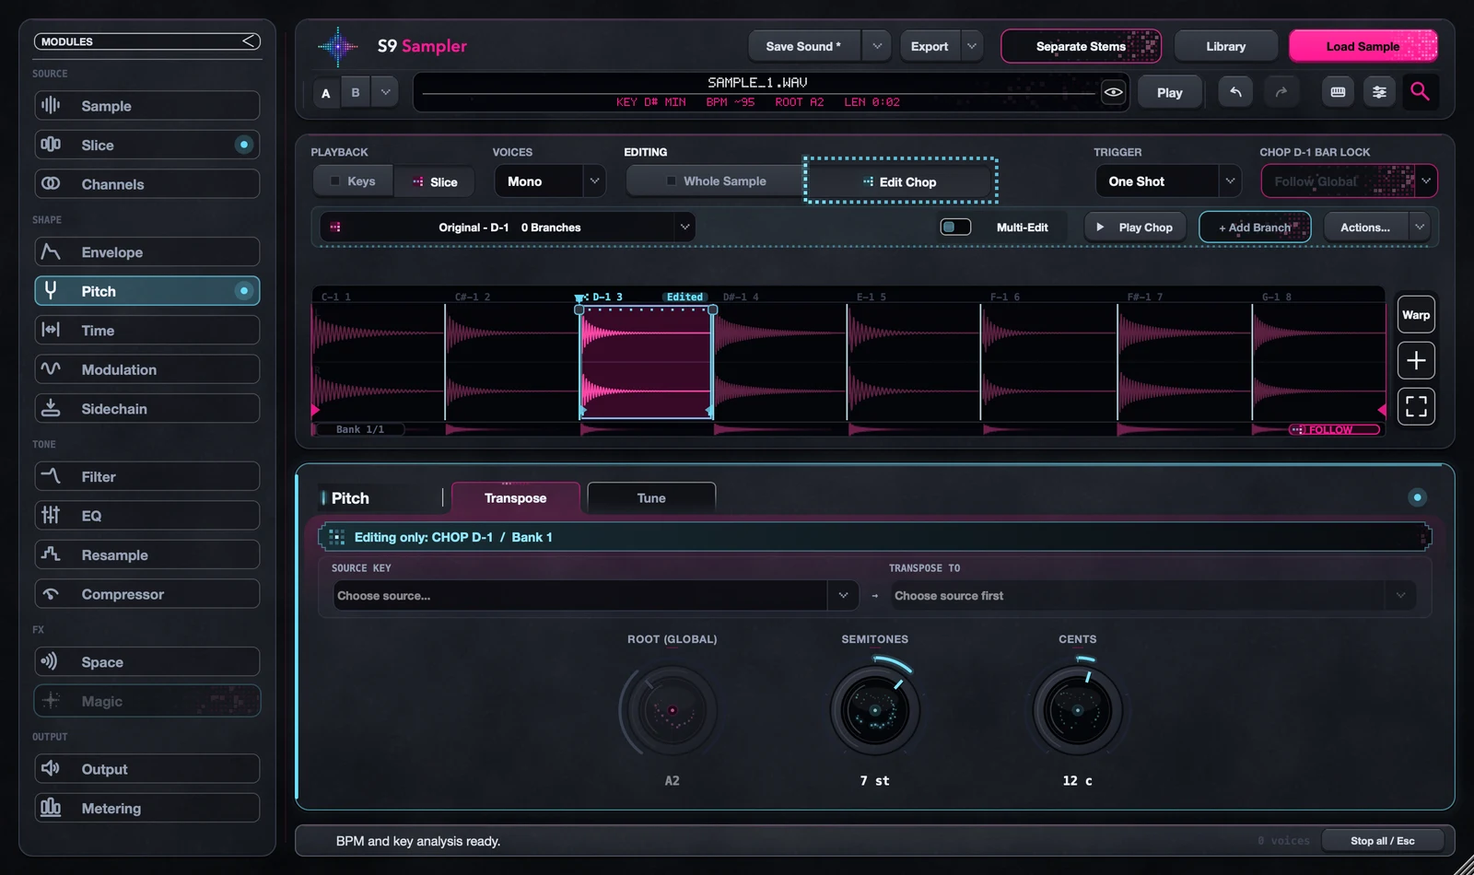Open the settings sliders icon
The image size is (1474, 875).
click(x=1379, y=92)
